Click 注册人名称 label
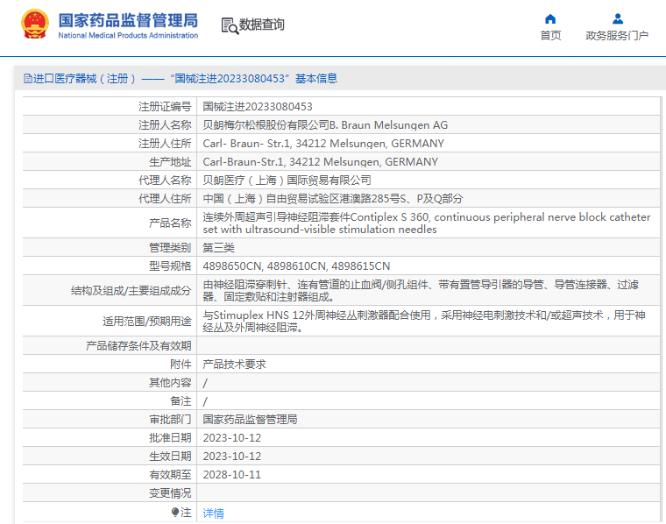666x524 pixels. pos(165,124)
